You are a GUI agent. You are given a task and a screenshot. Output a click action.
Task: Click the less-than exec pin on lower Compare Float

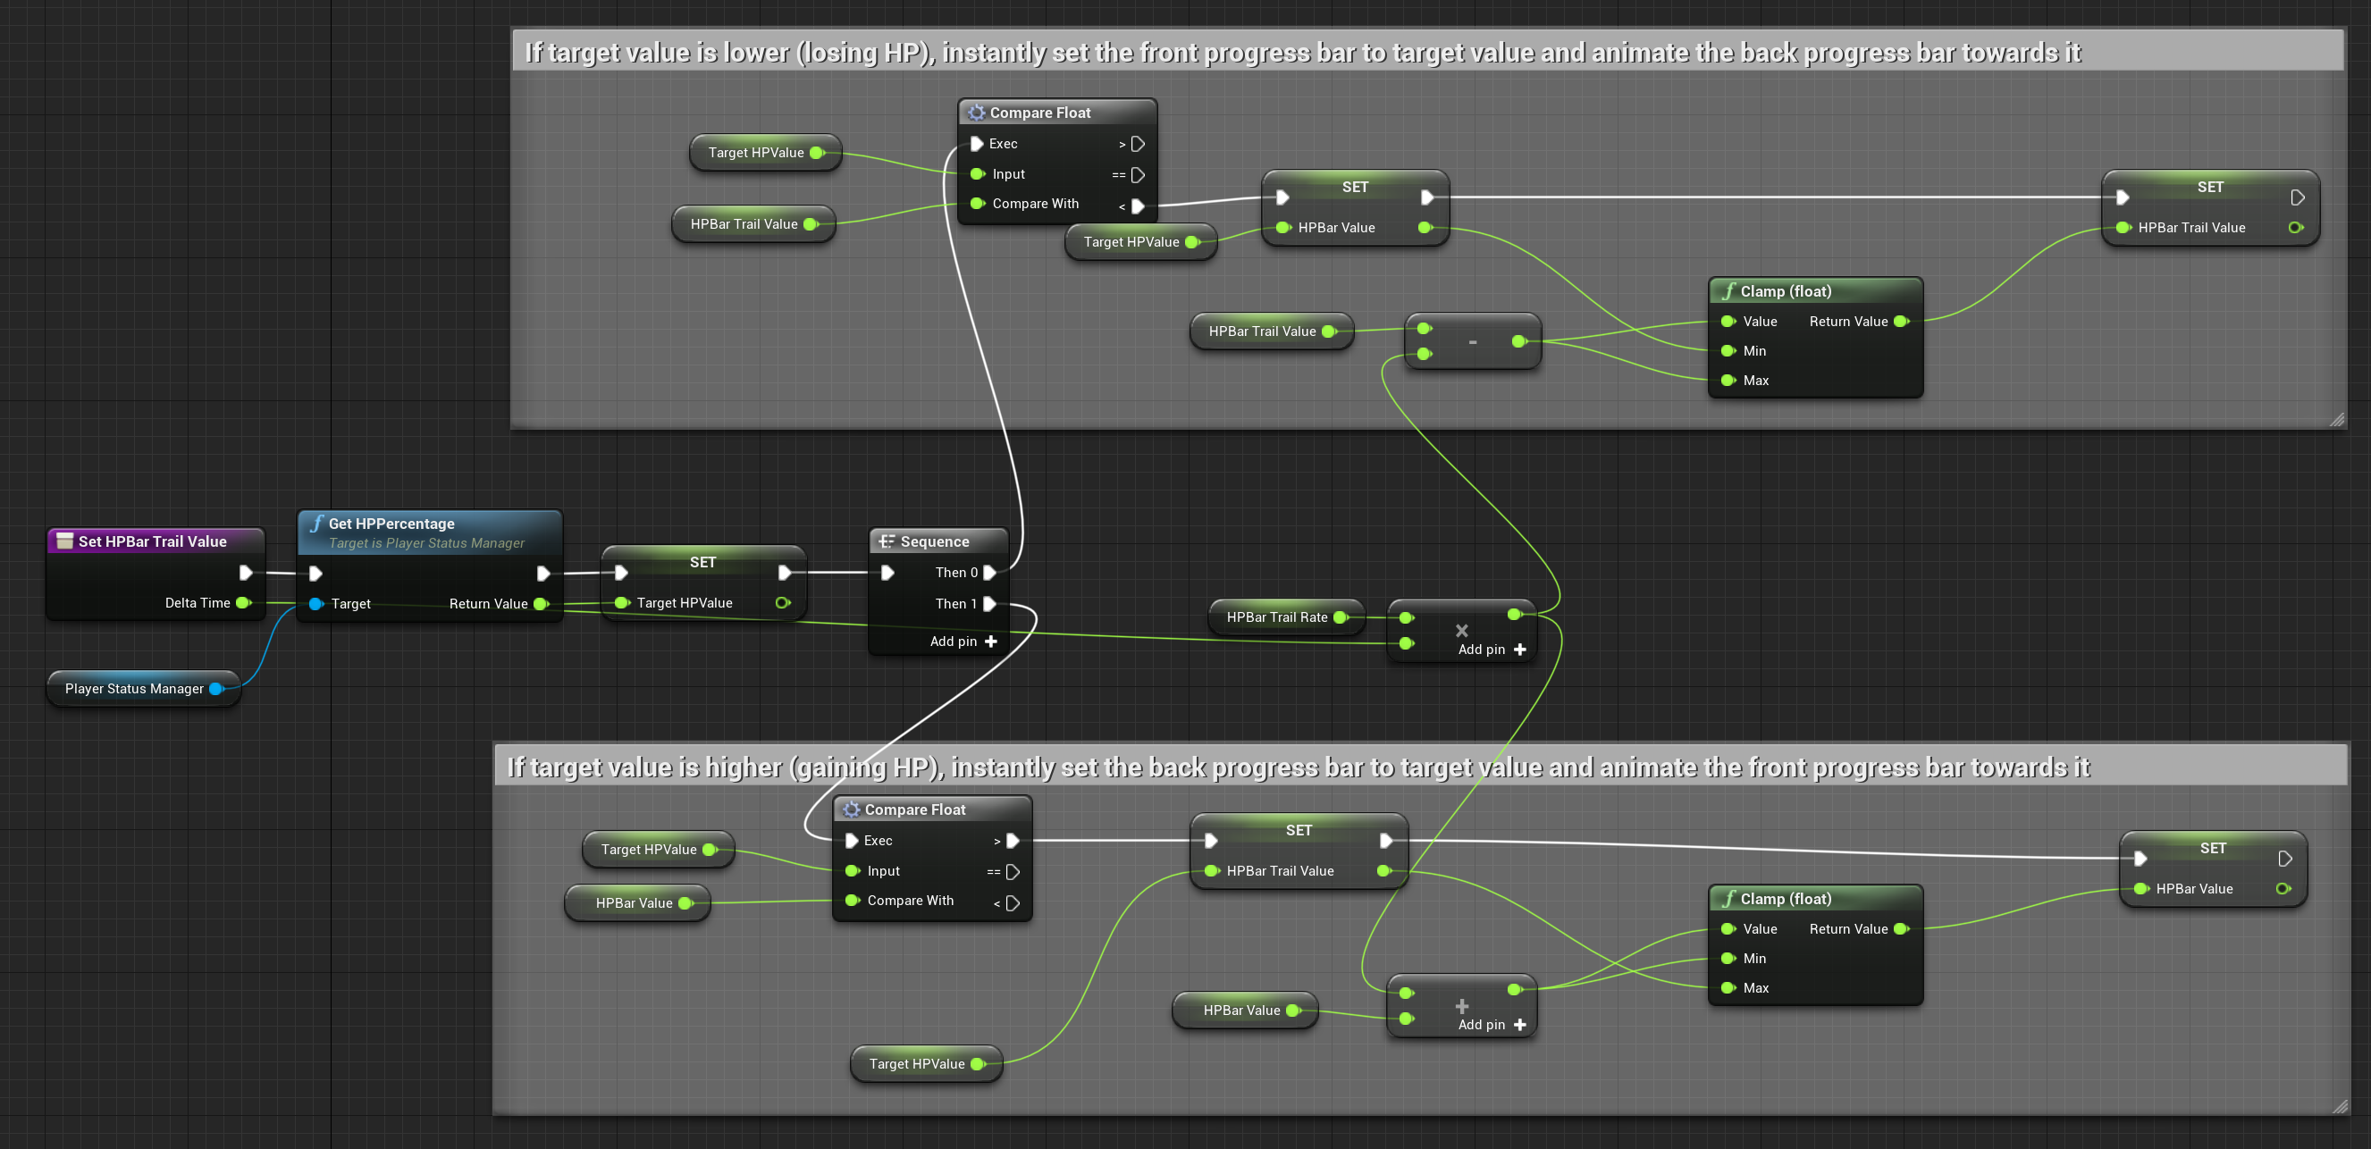(x=1013, y=903)
